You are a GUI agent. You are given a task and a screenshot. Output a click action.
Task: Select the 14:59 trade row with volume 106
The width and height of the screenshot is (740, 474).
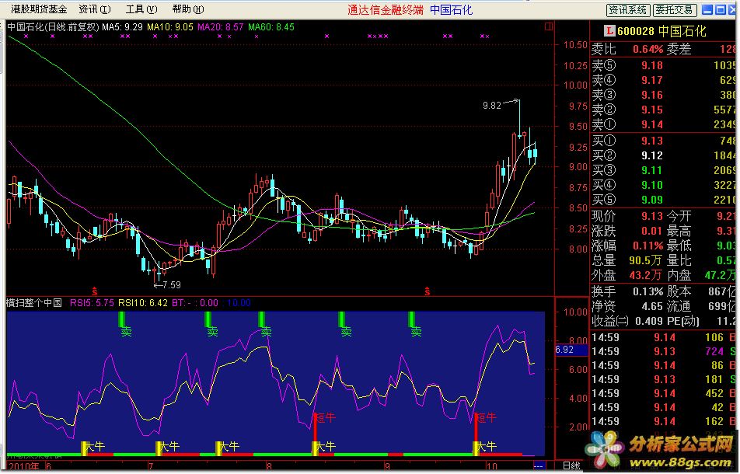click(664, 338)
